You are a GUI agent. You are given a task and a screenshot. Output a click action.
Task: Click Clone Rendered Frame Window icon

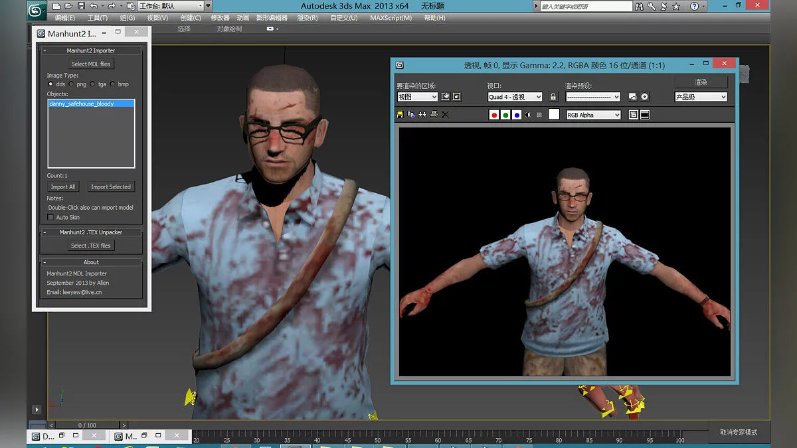[x=422, y=115]
